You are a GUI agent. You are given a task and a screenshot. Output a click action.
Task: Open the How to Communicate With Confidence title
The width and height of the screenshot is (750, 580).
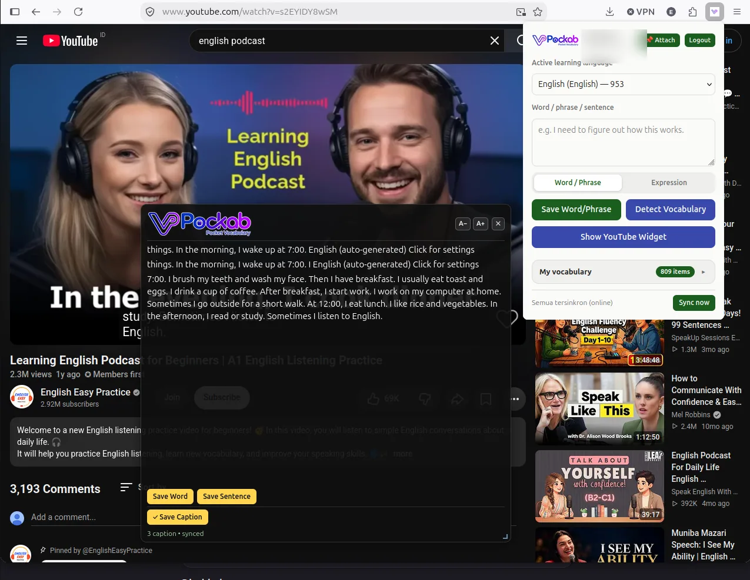pyautogui.click(x=706, y=390)
